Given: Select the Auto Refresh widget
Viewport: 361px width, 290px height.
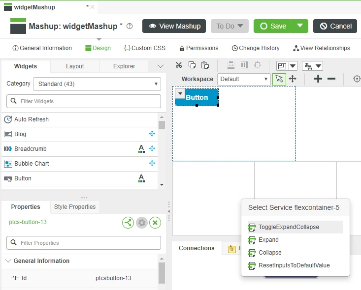Looking at the screenshot, I should (79, 119).
